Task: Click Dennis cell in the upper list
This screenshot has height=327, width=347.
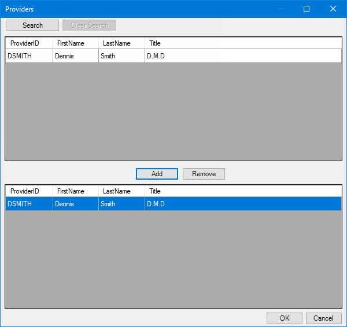Action: click(76, 56)
